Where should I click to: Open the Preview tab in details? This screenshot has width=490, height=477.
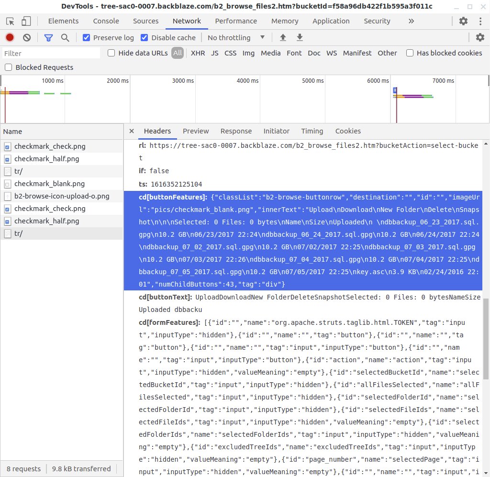[x=196, y=131]
